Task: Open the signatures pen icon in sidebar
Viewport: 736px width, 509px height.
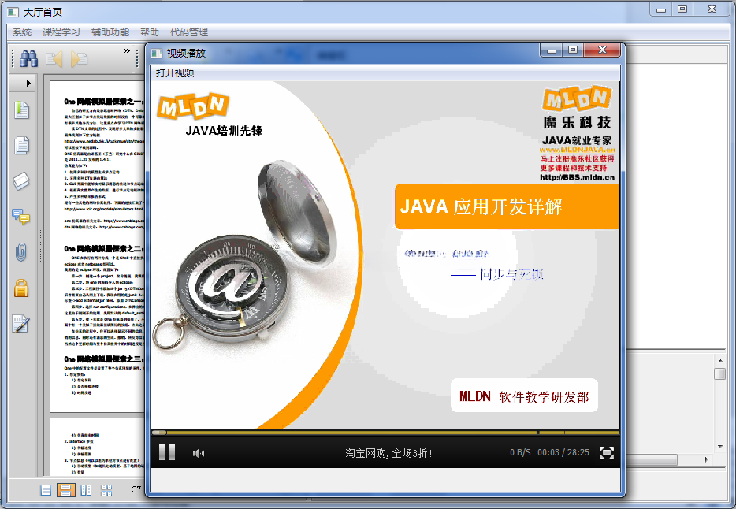Action: click(21, 324)
